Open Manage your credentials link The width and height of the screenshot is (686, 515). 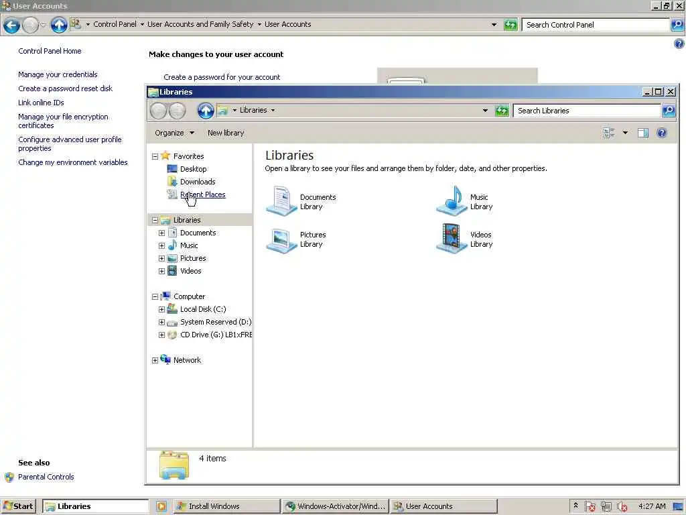click(x=58, y=74)
